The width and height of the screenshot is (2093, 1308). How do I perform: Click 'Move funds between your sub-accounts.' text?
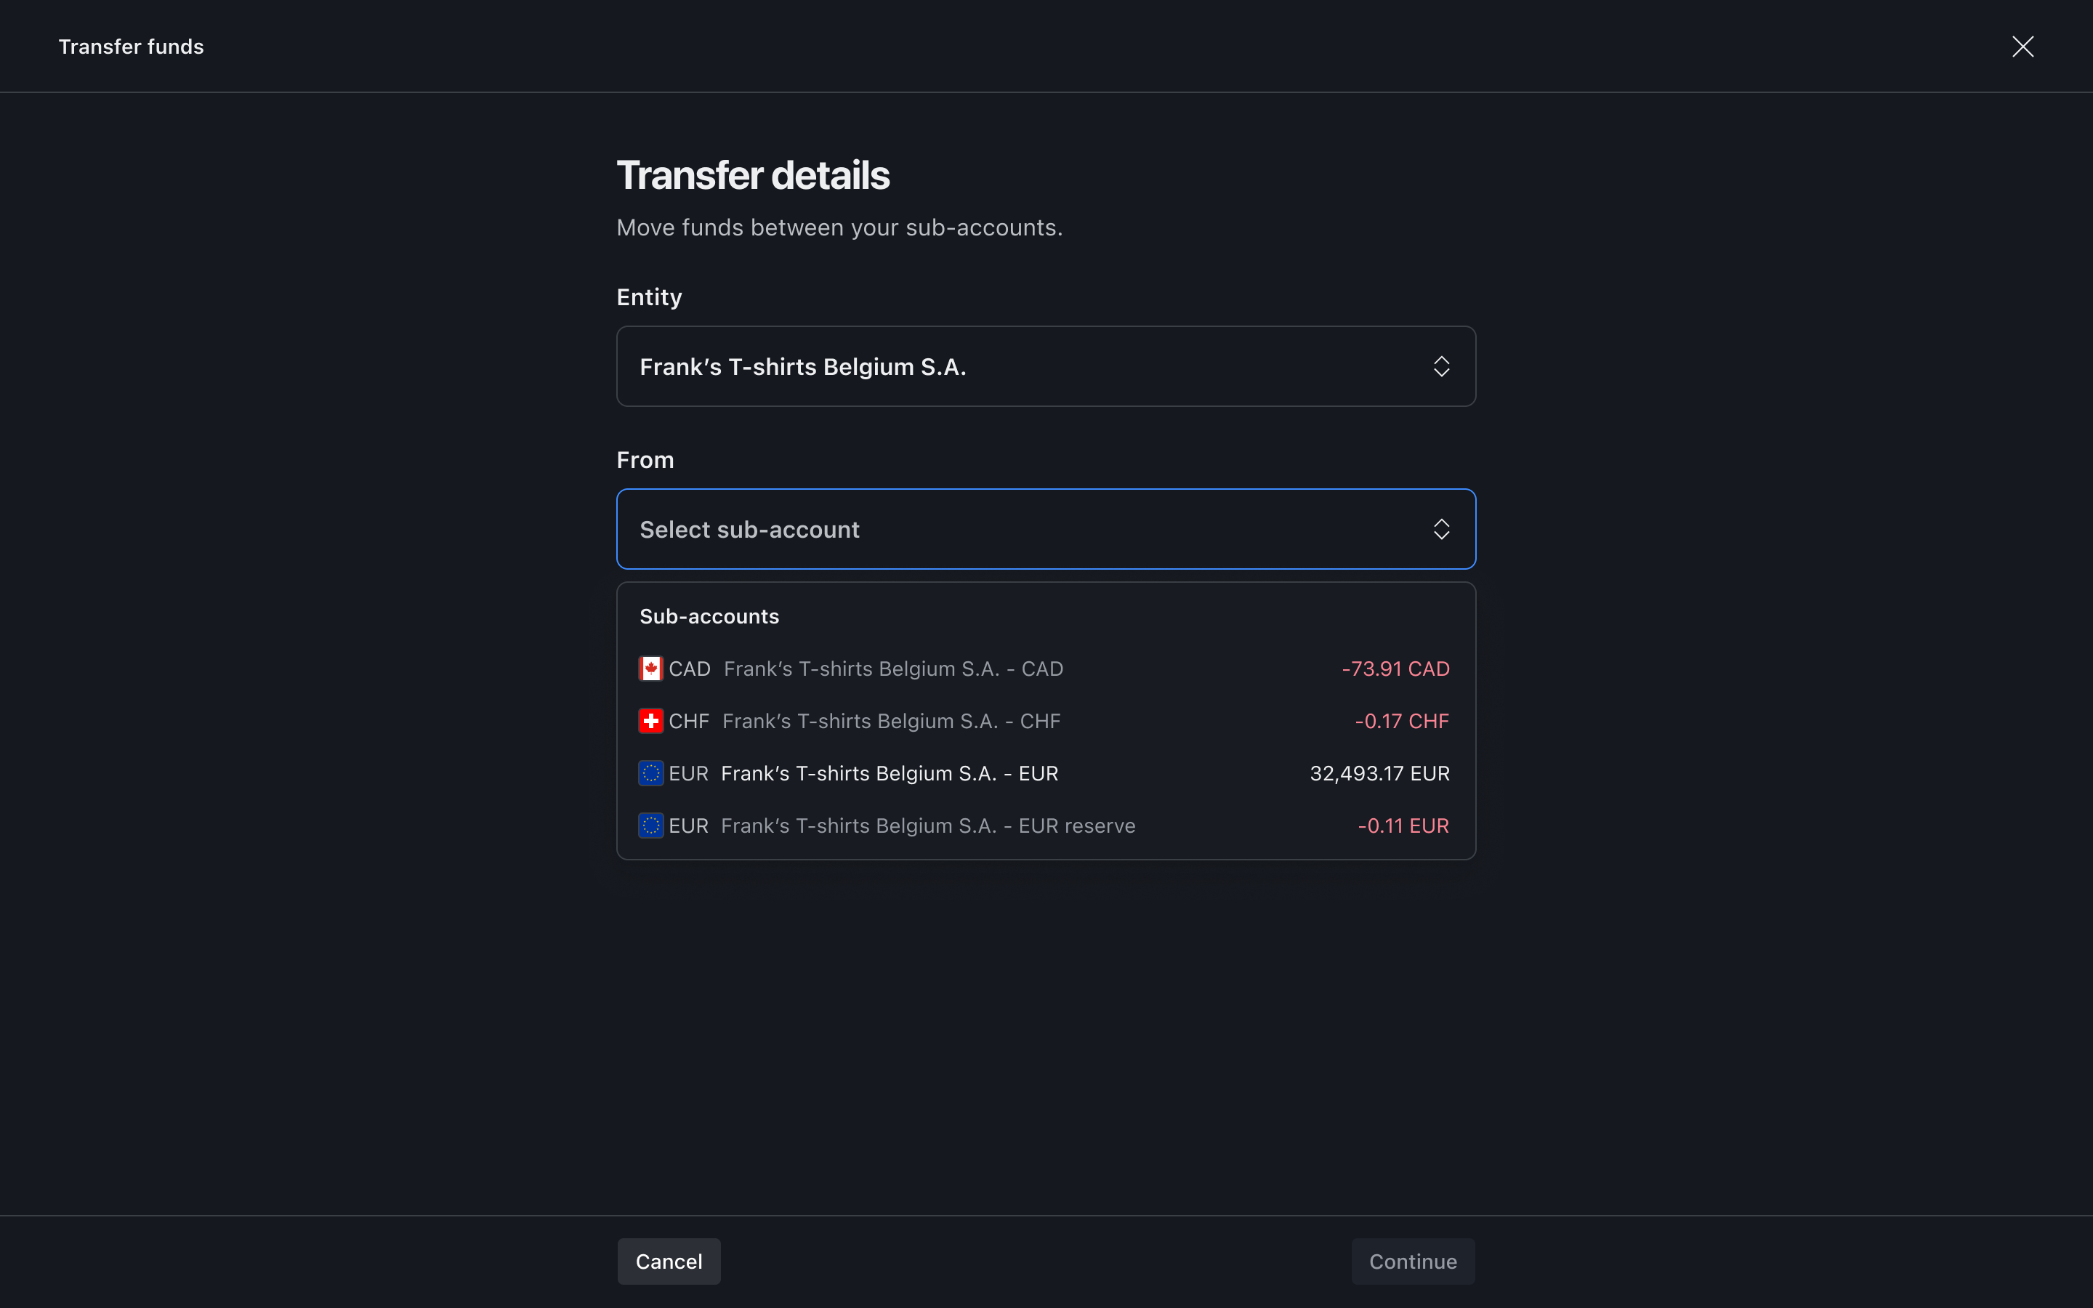pos(839,227)
